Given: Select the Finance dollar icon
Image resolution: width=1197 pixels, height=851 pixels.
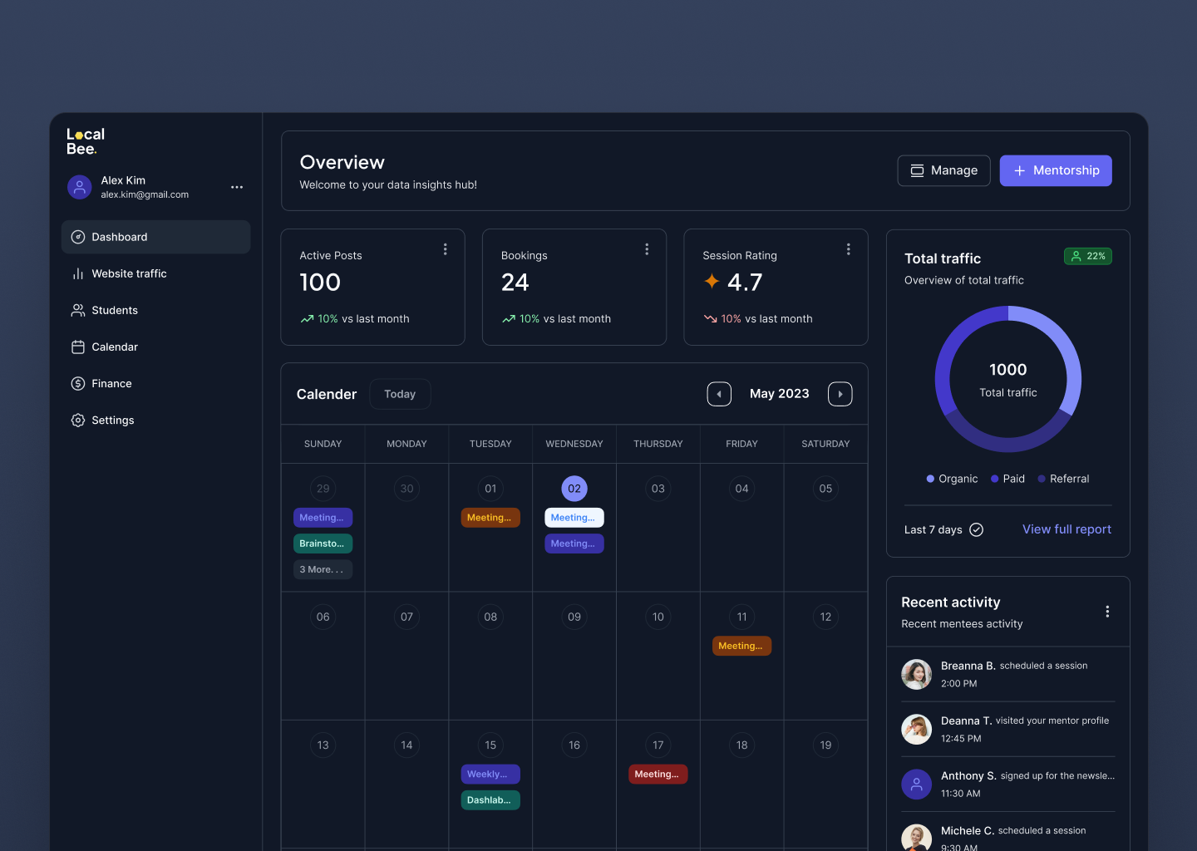Looking at the screenshot, I should click(x=77, y=383).
